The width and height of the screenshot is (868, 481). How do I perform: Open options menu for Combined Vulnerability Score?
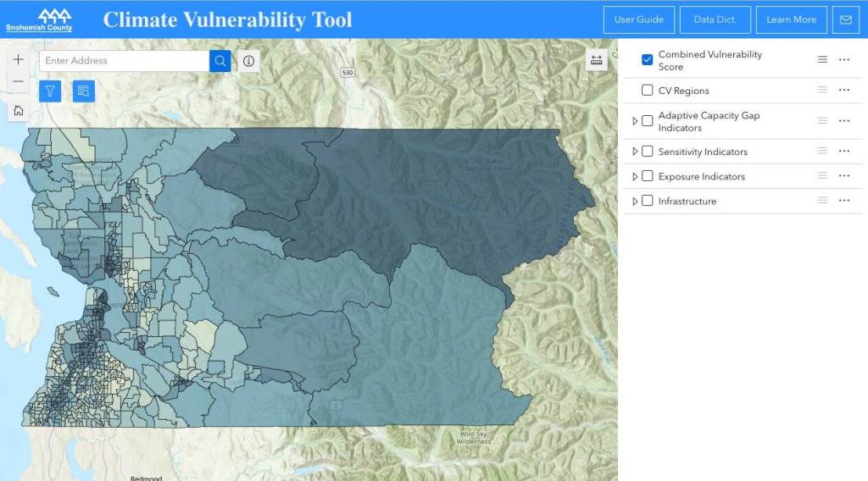(843, 60)
